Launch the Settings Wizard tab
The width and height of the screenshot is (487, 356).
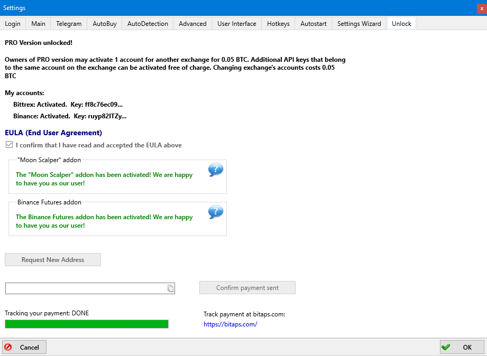click(x=359, y=24)
